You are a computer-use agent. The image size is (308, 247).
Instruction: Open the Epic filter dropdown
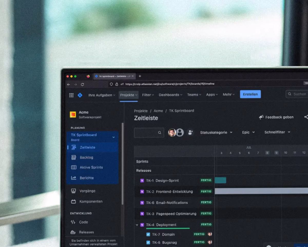tap(248, 132)
